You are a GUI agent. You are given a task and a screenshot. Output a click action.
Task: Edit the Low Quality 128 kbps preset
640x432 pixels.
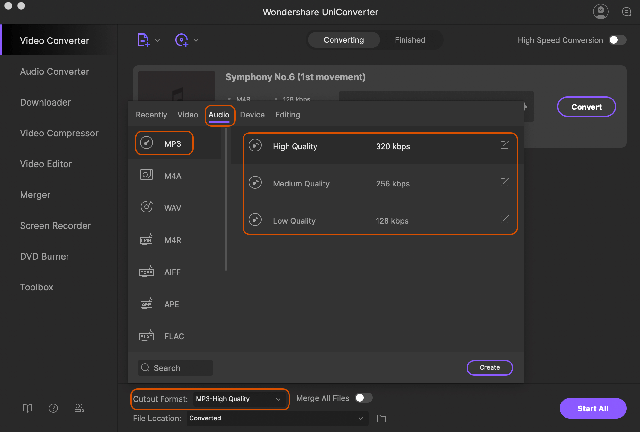tap(504, 220)
